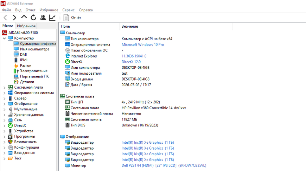Open the Microsoft Windows 10 Pro link

pos(143,45)
